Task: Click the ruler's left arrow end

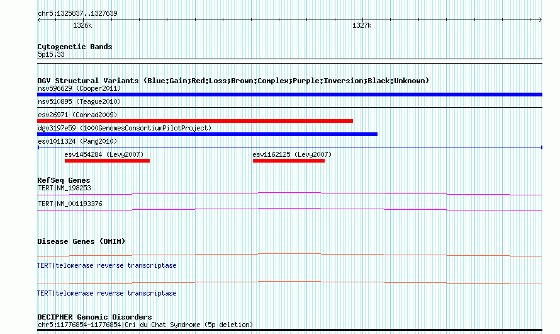Action: pos(39,20)
